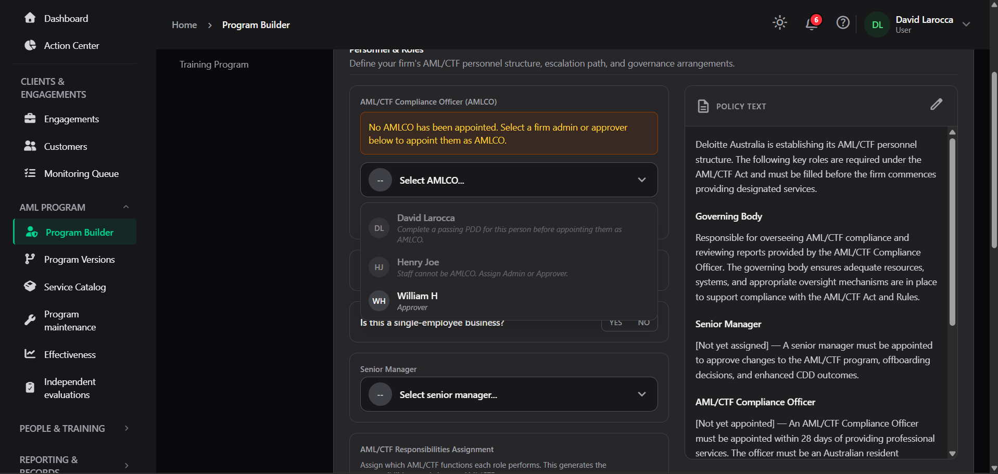998x474 pixels.
Task: Click the AML/CTF Responsibilities Assignment heading
Action: point(427,449)
